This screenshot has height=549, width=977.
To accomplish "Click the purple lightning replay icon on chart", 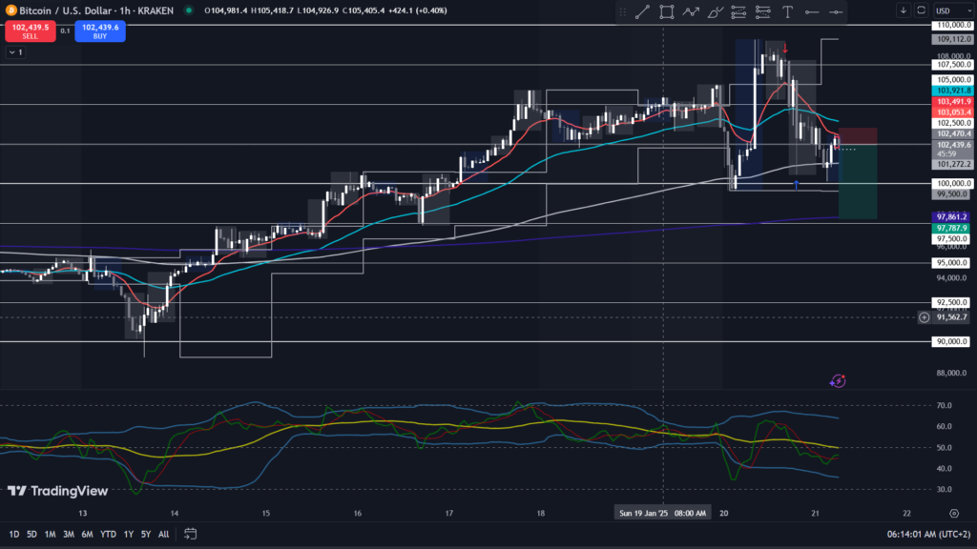I will pyautogui.click(x=838, y=381).
